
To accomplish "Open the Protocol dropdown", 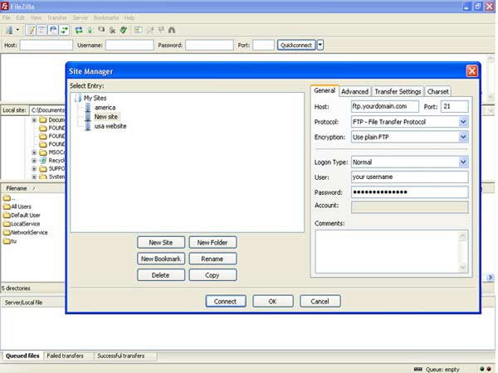I will click(463, 122).
